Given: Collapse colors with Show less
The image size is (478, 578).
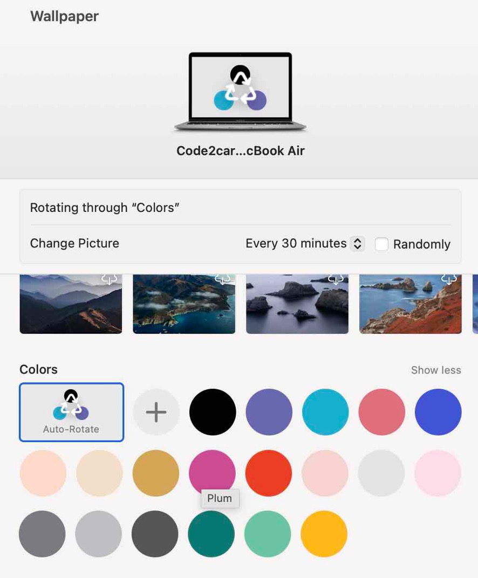Looking at the screenshot, I should 436,370.
